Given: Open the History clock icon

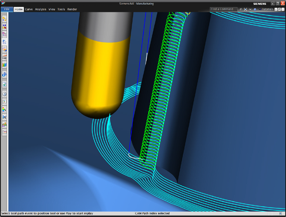Looking at the screenshot, I should tap(4, 94).
